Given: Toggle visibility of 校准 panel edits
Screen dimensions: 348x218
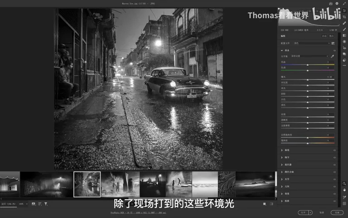Looking at the screenshot, I should [334, 201].
